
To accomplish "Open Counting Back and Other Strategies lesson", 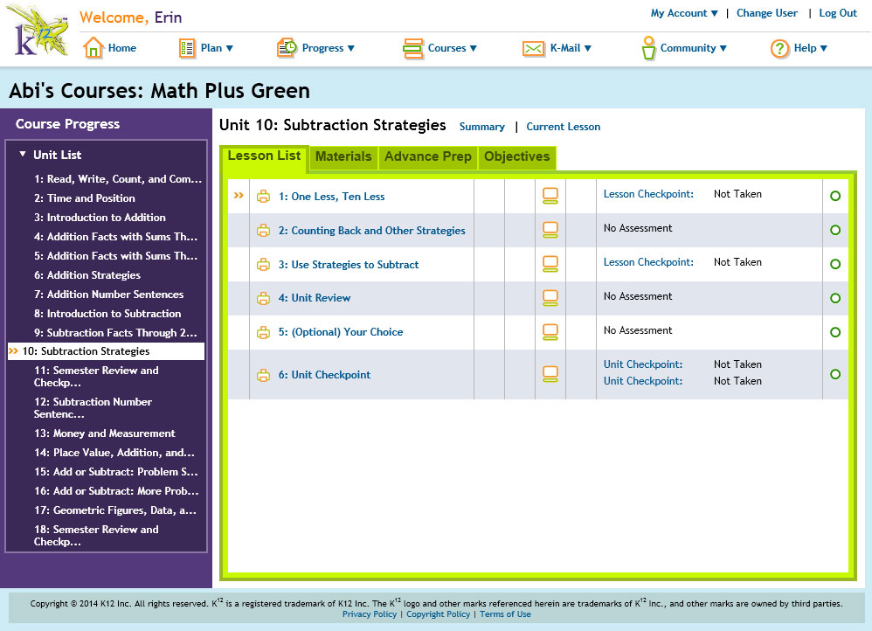I will [371, 231].
